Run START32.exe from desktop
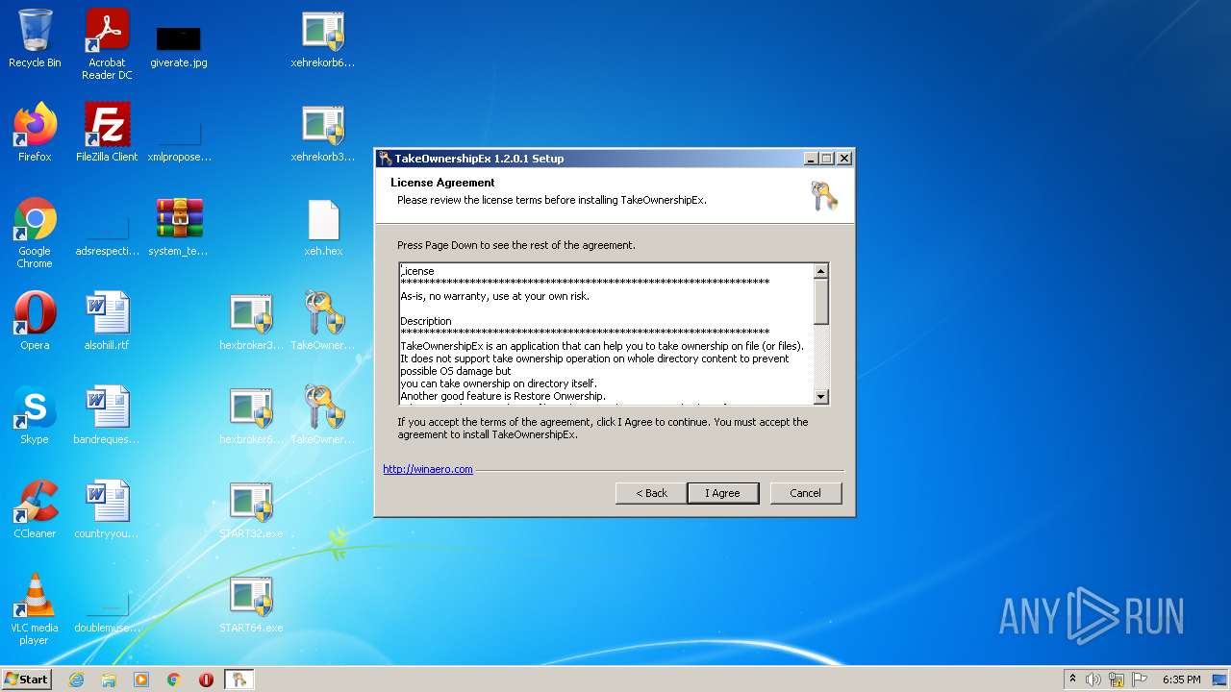 pos(251,510)
